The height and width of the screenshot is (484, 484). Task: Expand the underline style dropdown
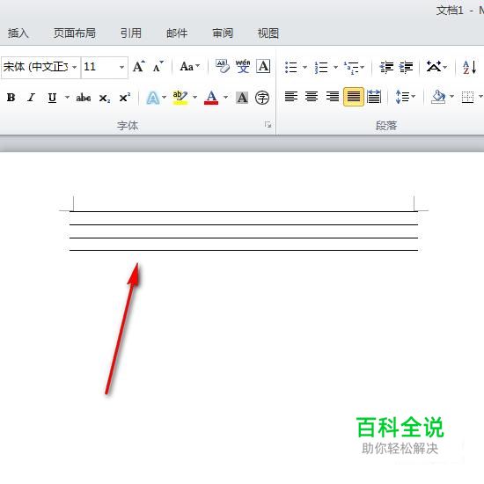point(67,97)
